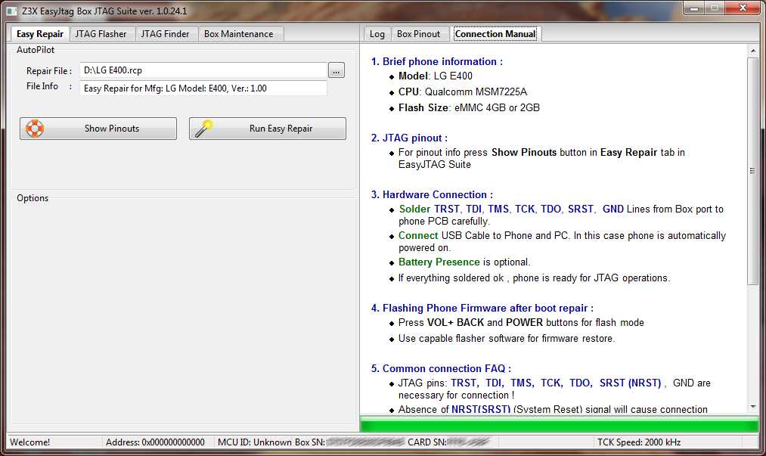Open the Box Pinout tab
The height and width of the screenshot is (456, 766).
[x=419, y=34]
